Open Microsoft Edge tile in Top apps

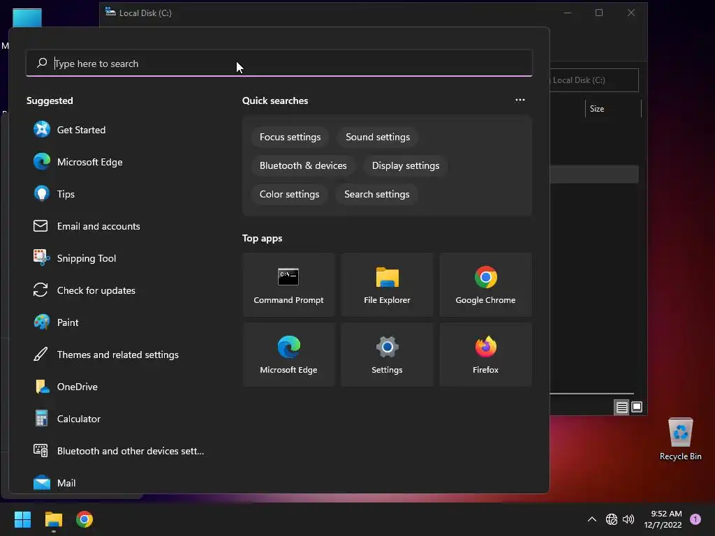click(x=288, y=355)
